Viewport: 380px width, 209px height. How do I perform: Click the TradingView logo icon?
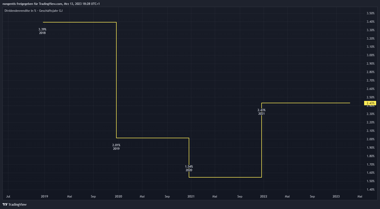pos(5,204)
